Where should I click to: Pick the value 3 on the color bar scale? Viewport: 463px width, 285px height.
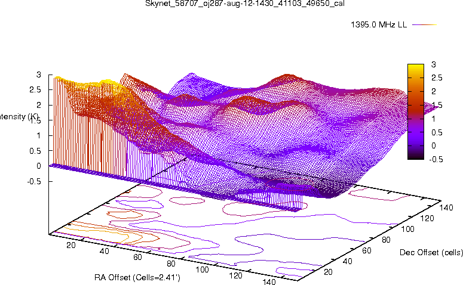click(434, 64)
